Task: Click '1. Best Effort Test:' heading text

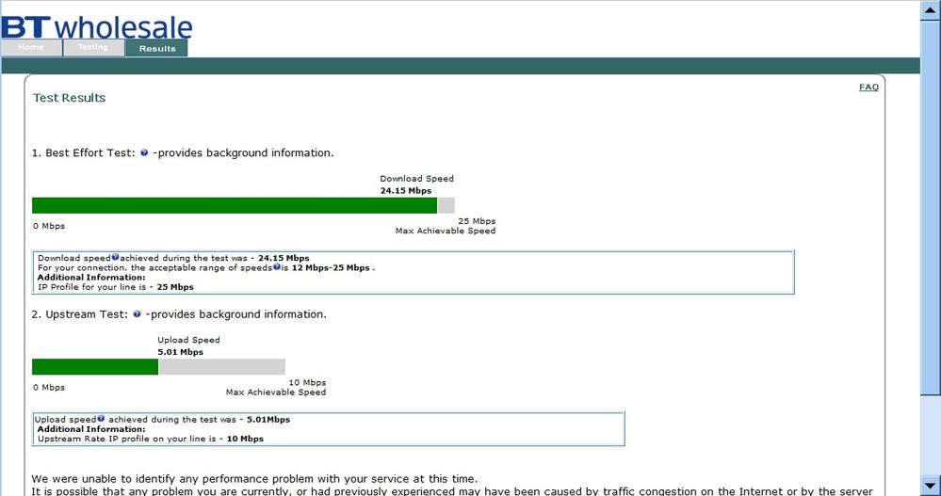Action: pos(84,152)
